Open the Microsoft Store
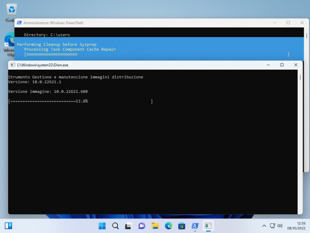This screenshot has height=233, width=310. click(x=181, y=226)
